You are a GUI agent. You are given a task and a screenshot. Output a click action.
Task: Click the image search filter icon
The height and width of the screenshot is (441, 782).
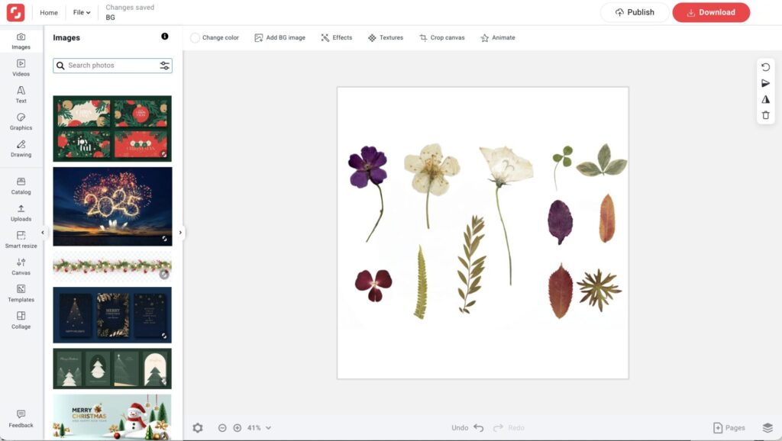[165, 66]
